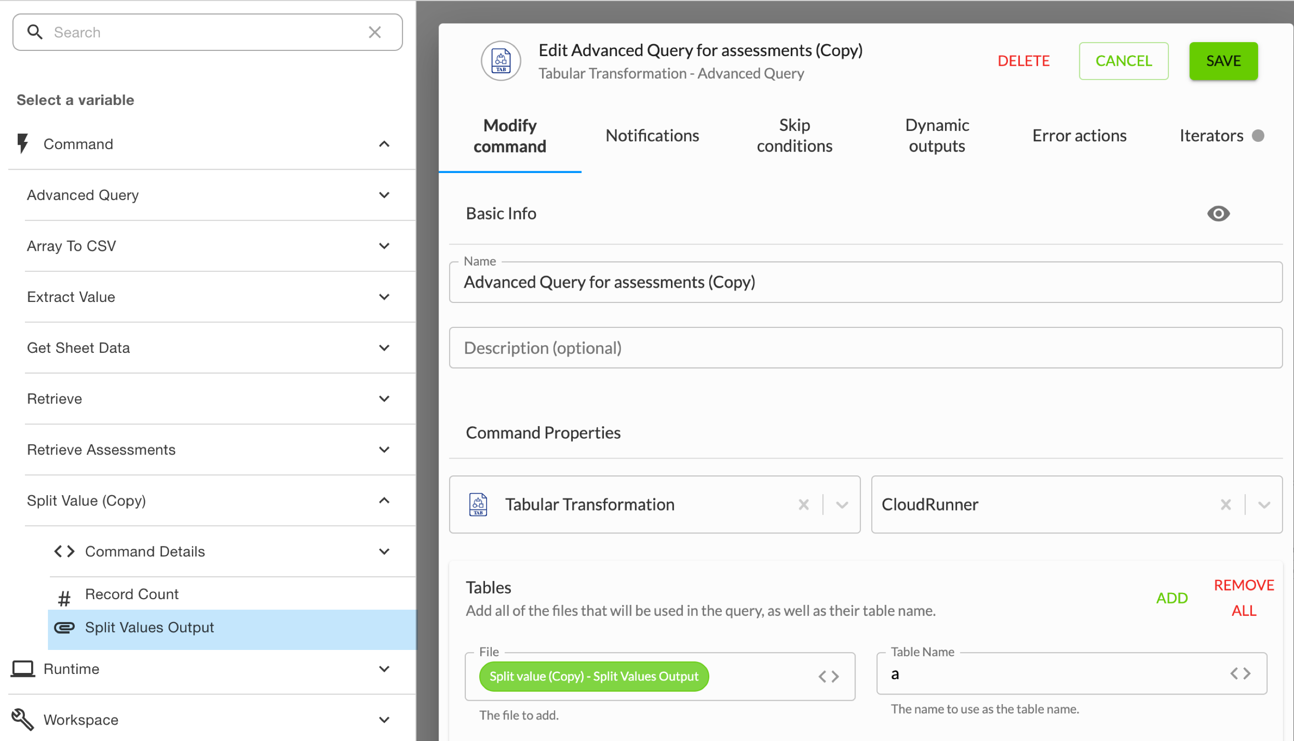This screenshot has height=741, width=1294.
Task: Click the Command lightning bolt icon
Action: 23,144
